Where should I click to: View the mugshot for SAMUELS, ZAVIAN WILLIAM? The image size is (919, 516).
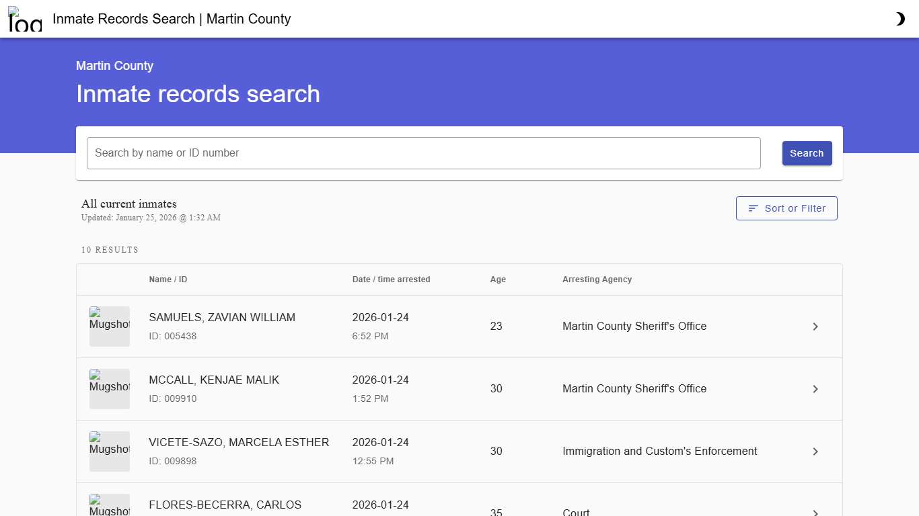click(x=109, y=327)
